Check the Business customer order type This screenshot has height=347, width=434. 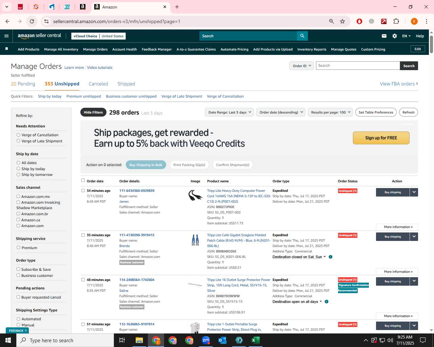[x=18, y=275]
